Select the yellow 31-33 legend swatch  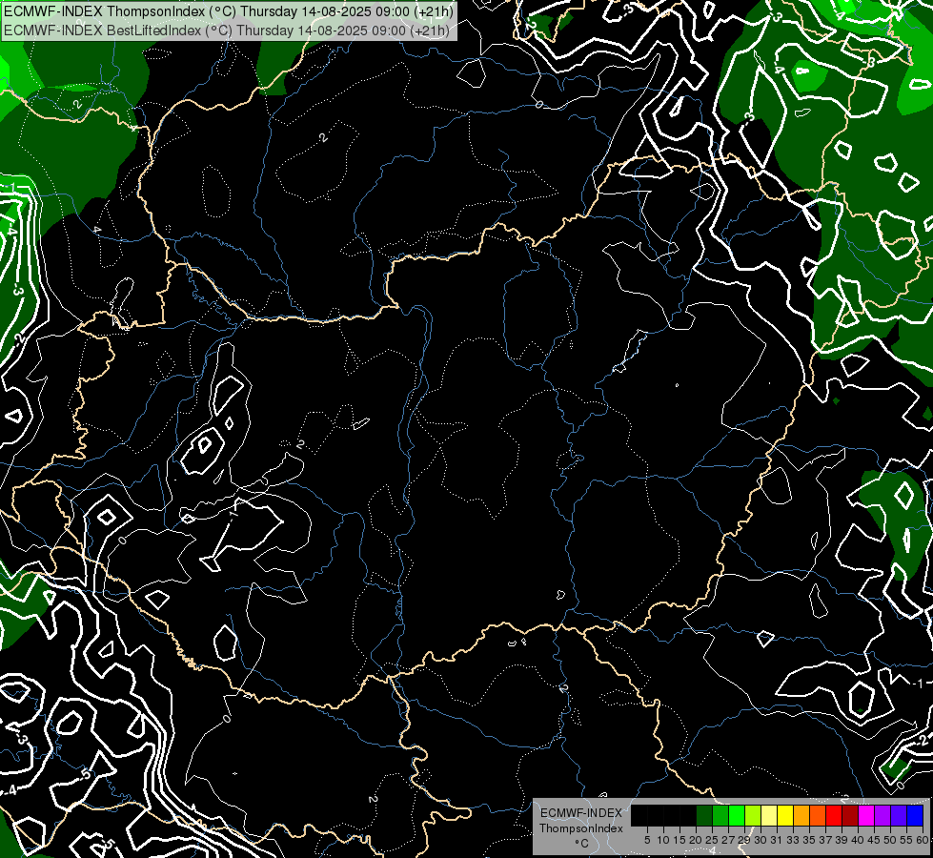click(x=785, y=815)
